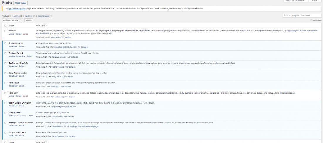Open The WP Guru author link
The width and height of the screenshot is (323, 143).
pyautogui.click(x=57, y=126)
